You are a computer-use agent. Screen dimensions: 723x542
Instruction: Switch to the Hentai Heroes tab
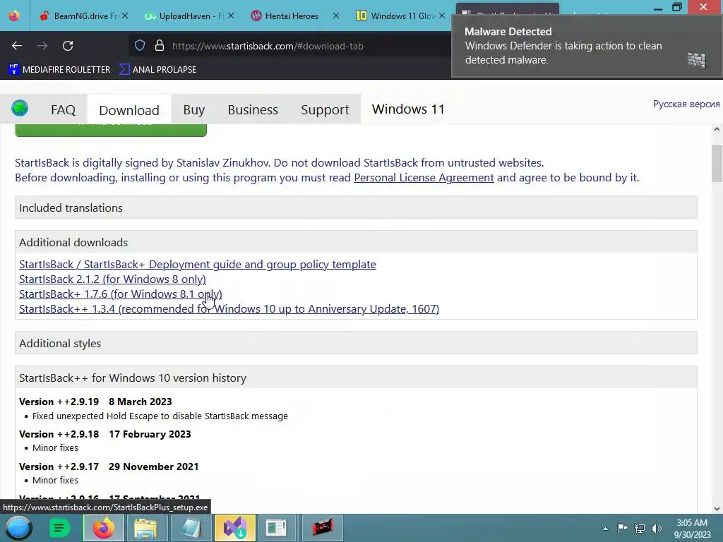292,16
